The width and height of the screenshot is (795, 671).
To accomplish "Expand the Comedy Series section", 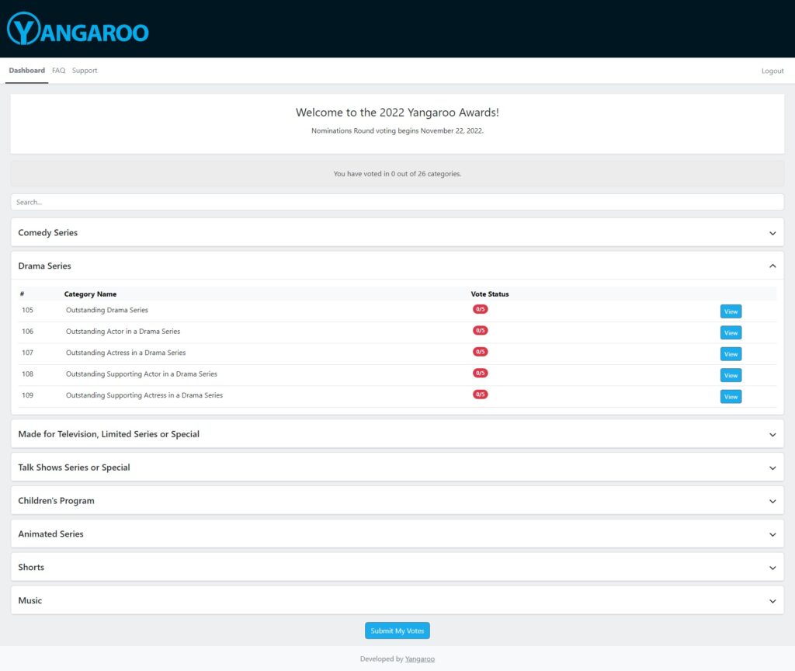I will coord(772,233).
